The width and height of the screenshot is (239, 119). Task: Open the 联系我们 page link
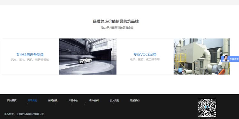pos(135,101)
